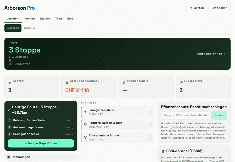Click the Pflanzenschutz-Recht nachschlagen heading

tap(194, 107)
